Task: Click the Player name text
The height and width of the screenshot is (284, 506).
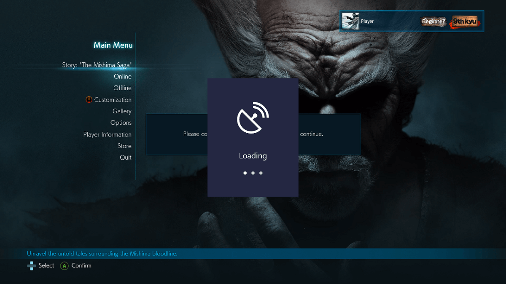Action: 367,21
